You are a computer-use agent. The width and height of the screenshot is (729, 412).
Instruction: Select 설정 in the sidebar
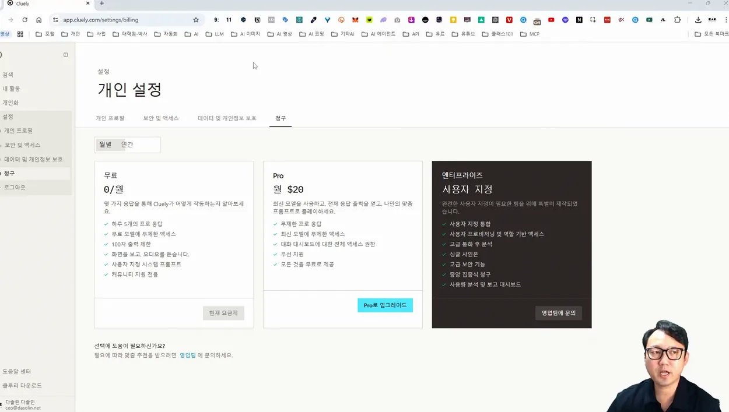pos(8,117)
